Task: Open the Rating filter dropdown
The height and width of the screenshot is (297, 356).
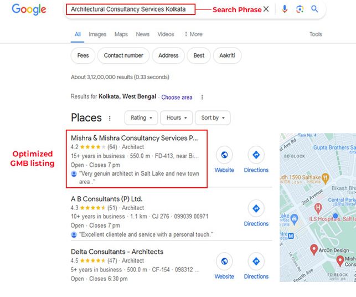Action: [x=141, y=118]
